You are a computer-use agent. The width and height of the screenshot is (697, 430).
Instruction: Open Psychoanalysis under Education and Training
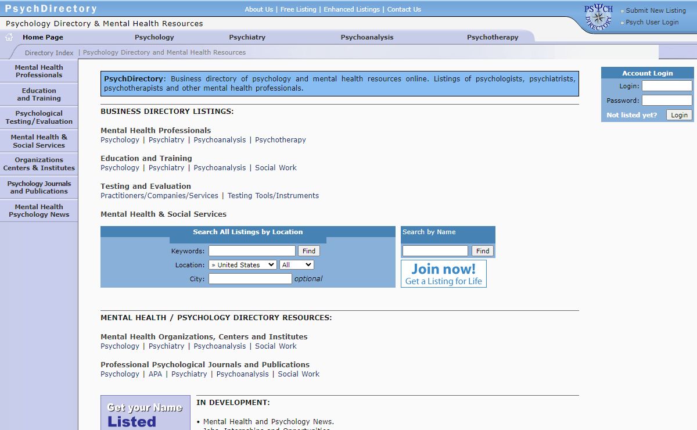pyautogui.click(x=220, y=168)
